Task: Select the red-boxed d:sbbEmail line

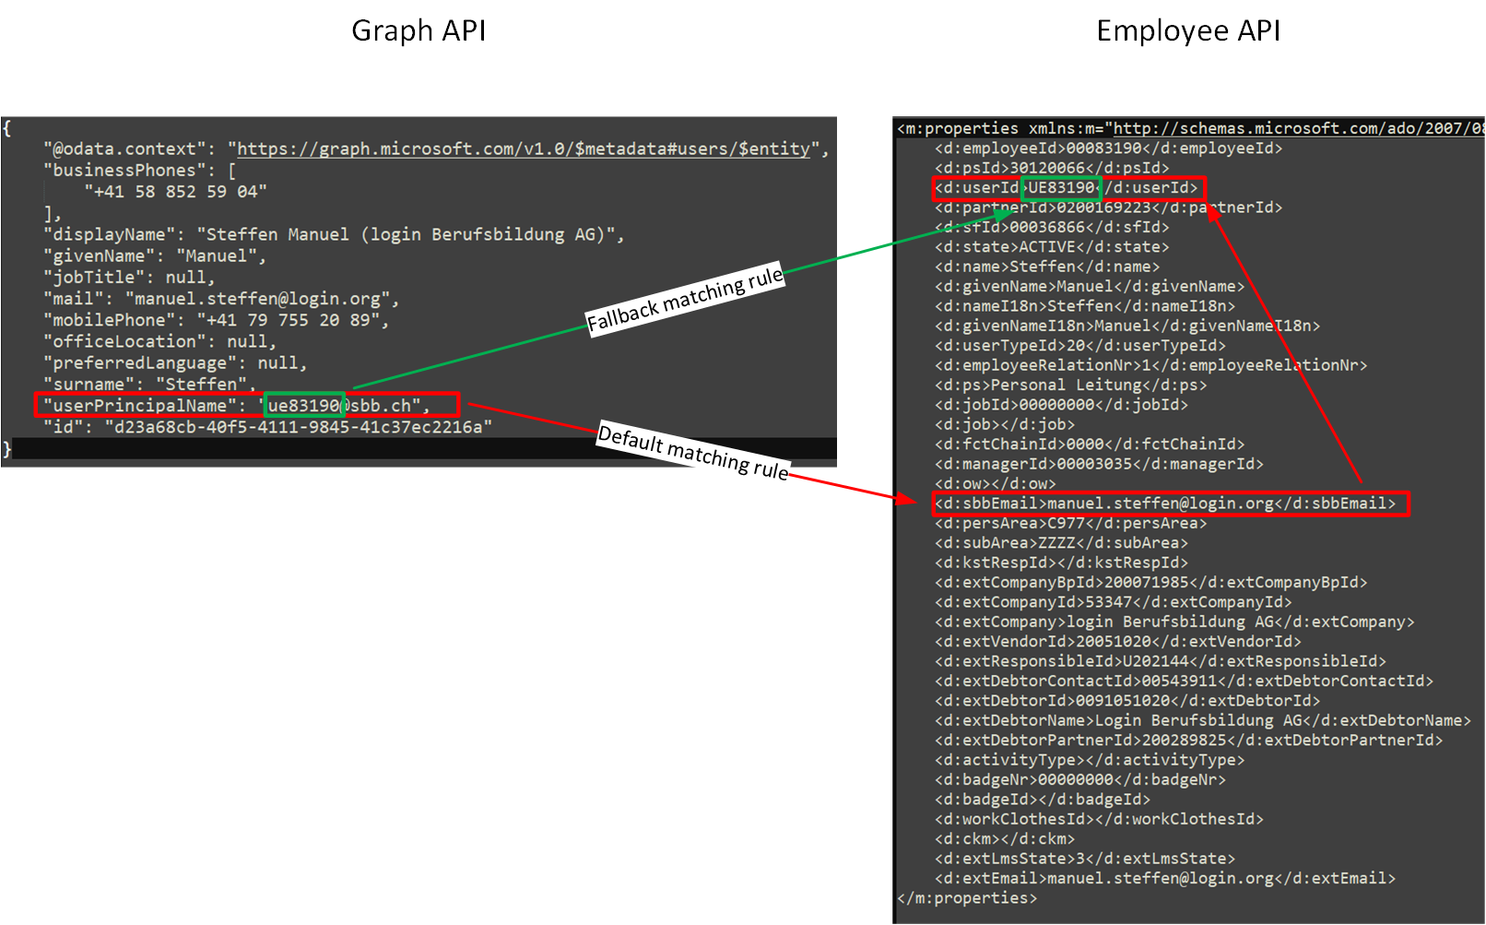Action: 1169,504
